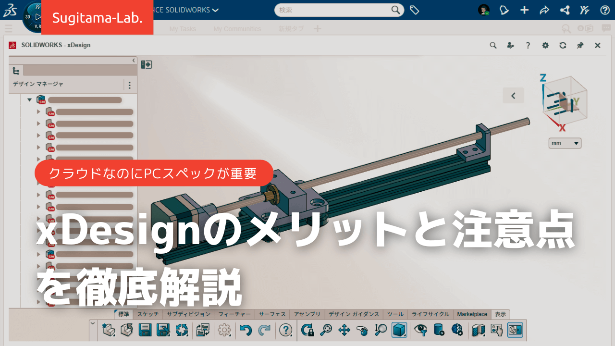615x346 pixels.
Task: Expand the first child component node
Action: tap(39, 111)
